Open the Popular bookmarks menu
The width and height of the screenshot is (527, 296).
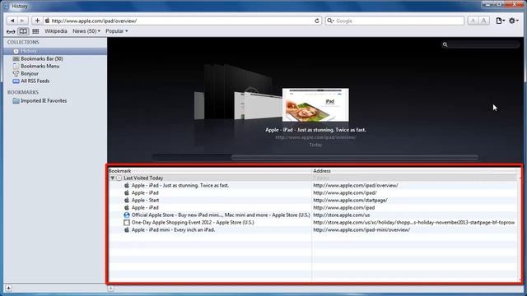coord(117,31)
